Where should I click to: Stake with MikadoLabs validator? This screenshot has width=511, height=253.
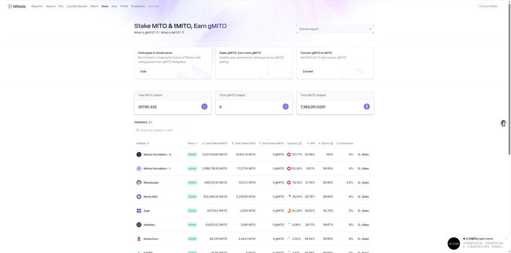pos(363,183)
